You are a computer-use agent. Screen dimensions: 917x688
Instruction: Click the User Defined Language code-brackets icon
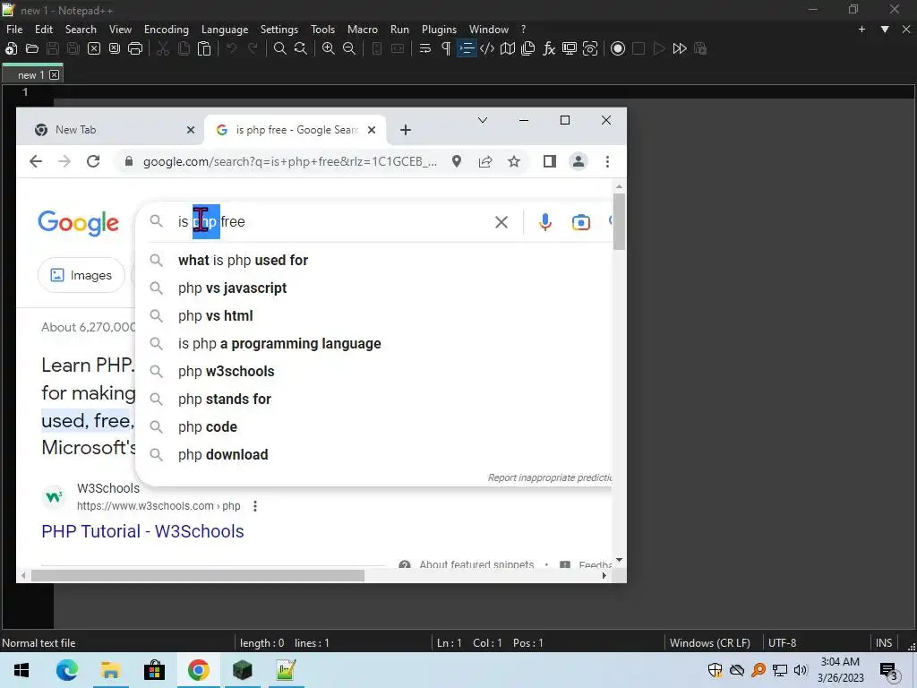[x=487, y=48]
